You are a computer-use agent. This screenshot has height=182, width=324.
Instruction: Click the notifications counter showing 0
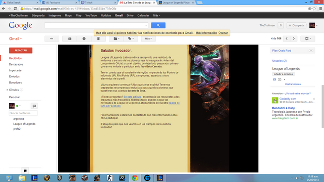coord(280,25)
